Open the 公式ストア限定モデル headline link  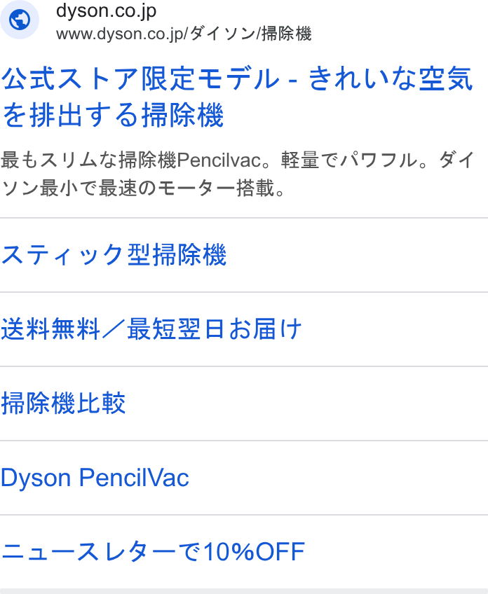point(141,78)
